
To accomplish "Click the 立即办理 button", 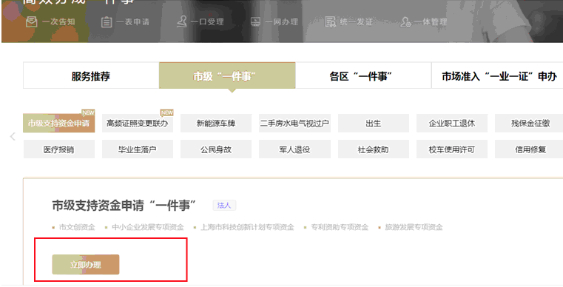I will 86,265.
